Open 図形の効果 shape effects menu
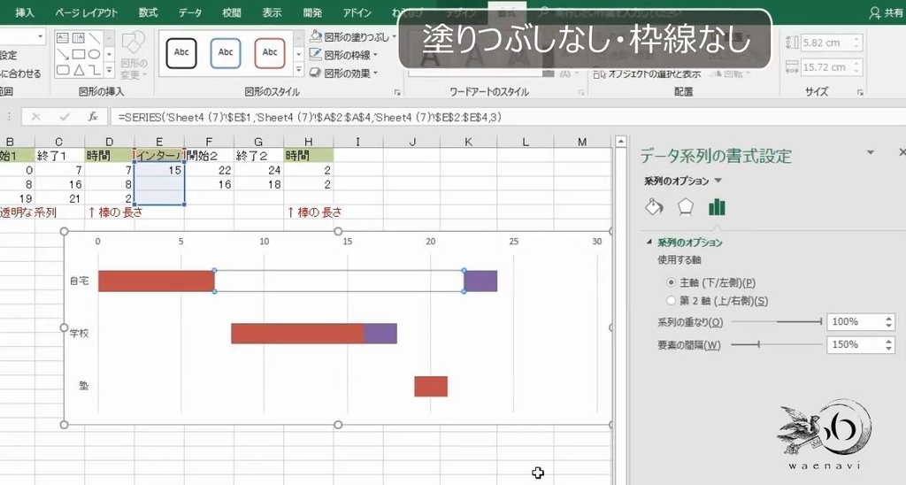 click(344, 73)
